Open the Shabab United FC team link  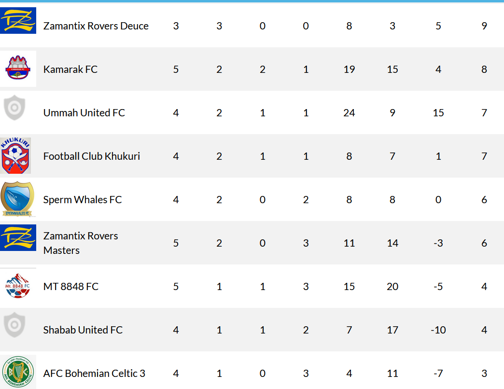point(83,330)
